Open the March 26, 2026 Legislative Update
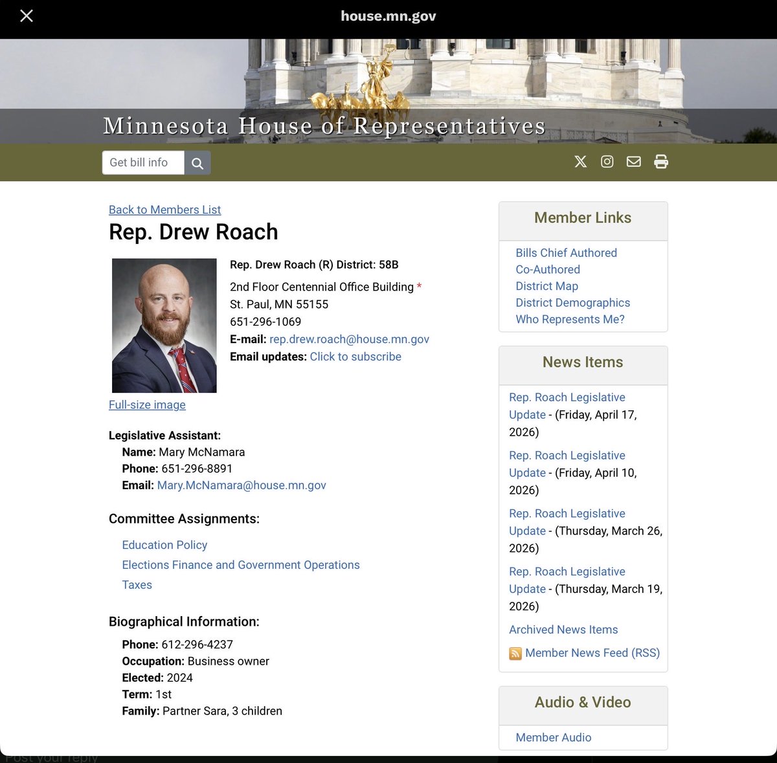The width and height of the screenshot is (777, 763). pyautogui.click(x=567, y=522)
